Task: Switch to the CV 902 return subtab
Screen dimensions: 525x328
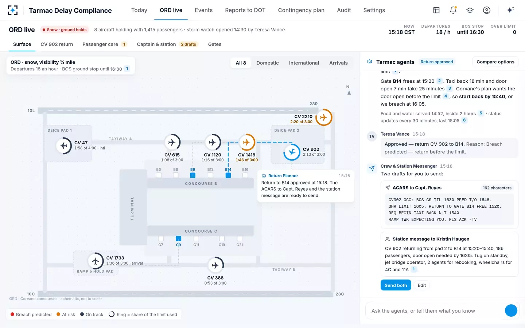Action: (x=57, y=44)
